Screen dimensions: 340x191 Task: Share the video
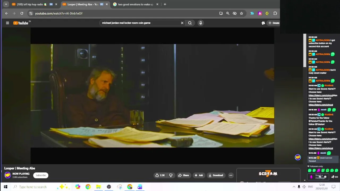(x=184, y=175)
